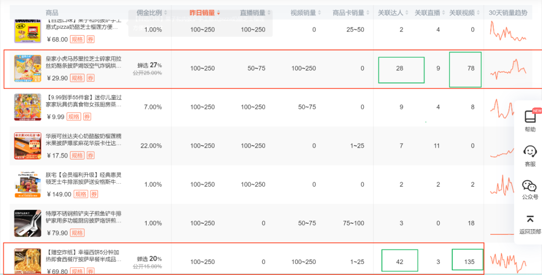Sort by 商品卡销量 column header
Screen dimensions: 542x275
pos(348,13)
